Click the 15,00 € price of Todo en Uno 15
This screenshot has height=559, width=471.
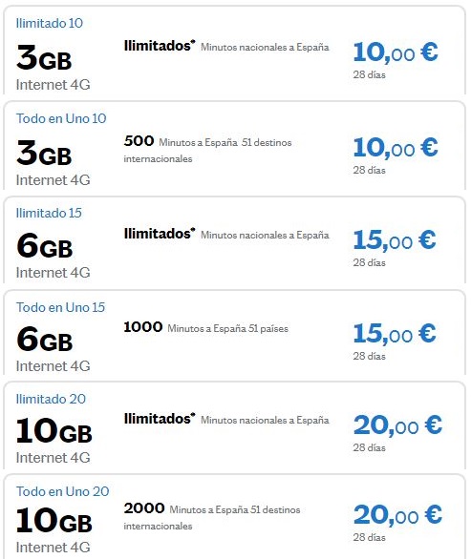395,333
